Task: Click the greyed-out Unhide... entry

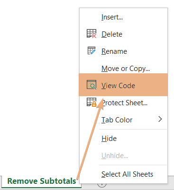Action: point(115,156)
